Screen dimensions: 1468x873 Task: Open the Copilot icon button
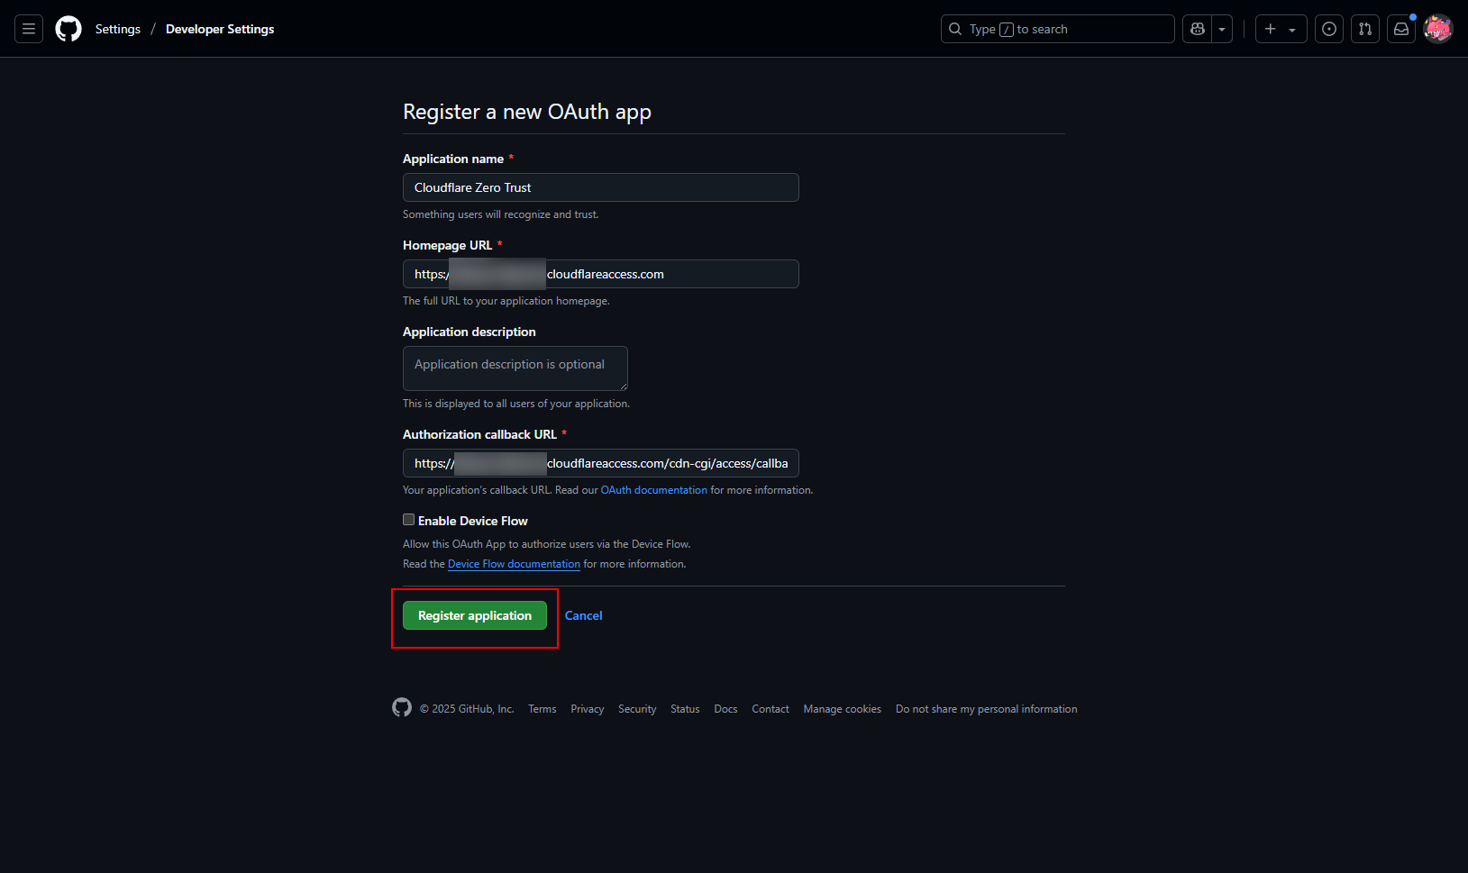pos(1198,29)
